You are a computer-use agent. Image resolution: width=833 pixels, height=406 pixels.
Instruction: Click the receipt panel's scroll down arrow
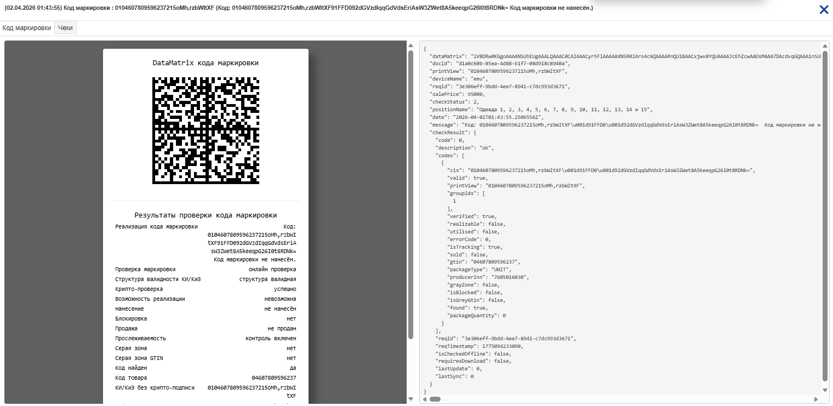click(x=411, y=398)
